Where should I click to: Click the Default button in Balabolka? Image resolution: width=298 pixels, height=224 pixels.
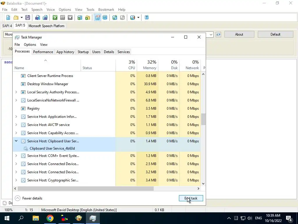tap(275, 34)
